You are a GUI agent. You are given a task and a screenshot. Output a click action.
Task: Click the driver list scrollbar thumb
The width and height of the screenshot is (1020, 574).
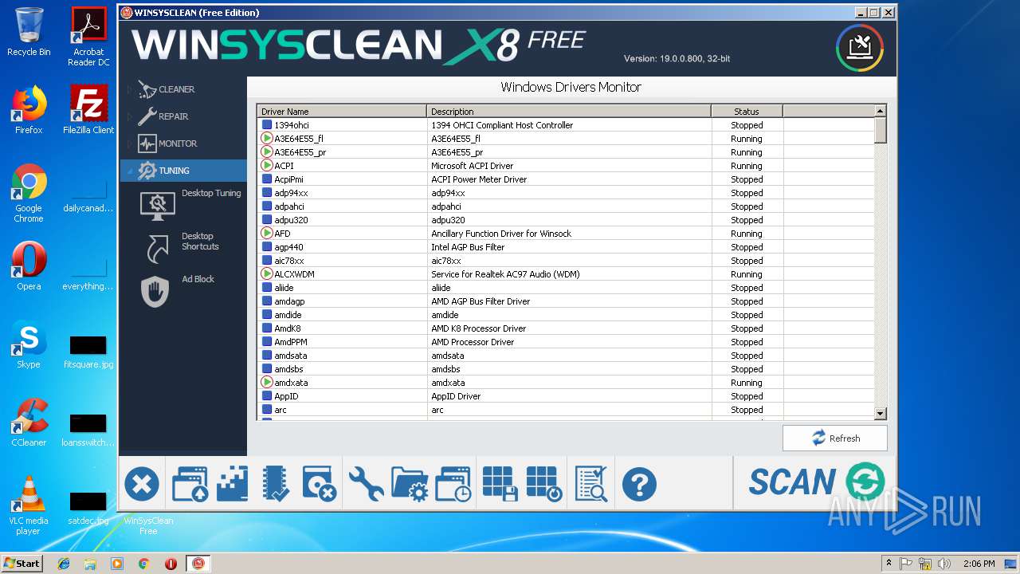(881, 130)
